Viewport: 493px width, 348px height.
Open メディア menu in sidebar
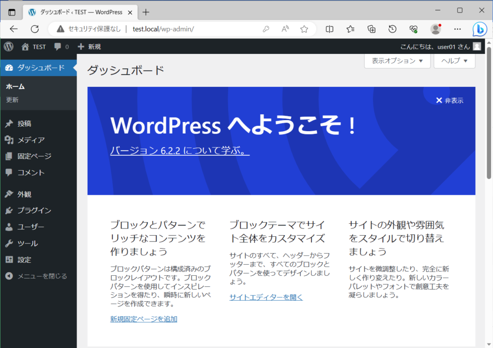click(x=39, y=140)
